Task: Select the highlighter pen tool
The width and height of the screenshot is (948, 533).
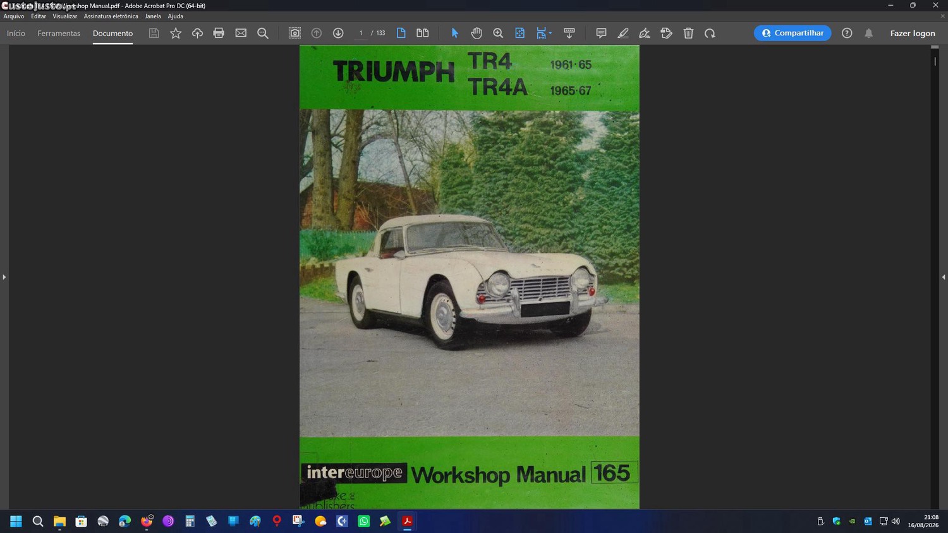Action: point(623,34)
